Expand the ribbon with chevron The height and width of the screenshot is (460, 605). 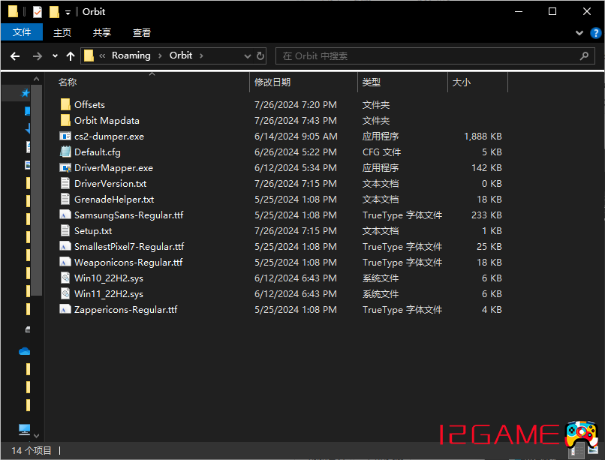pos(579,33)
